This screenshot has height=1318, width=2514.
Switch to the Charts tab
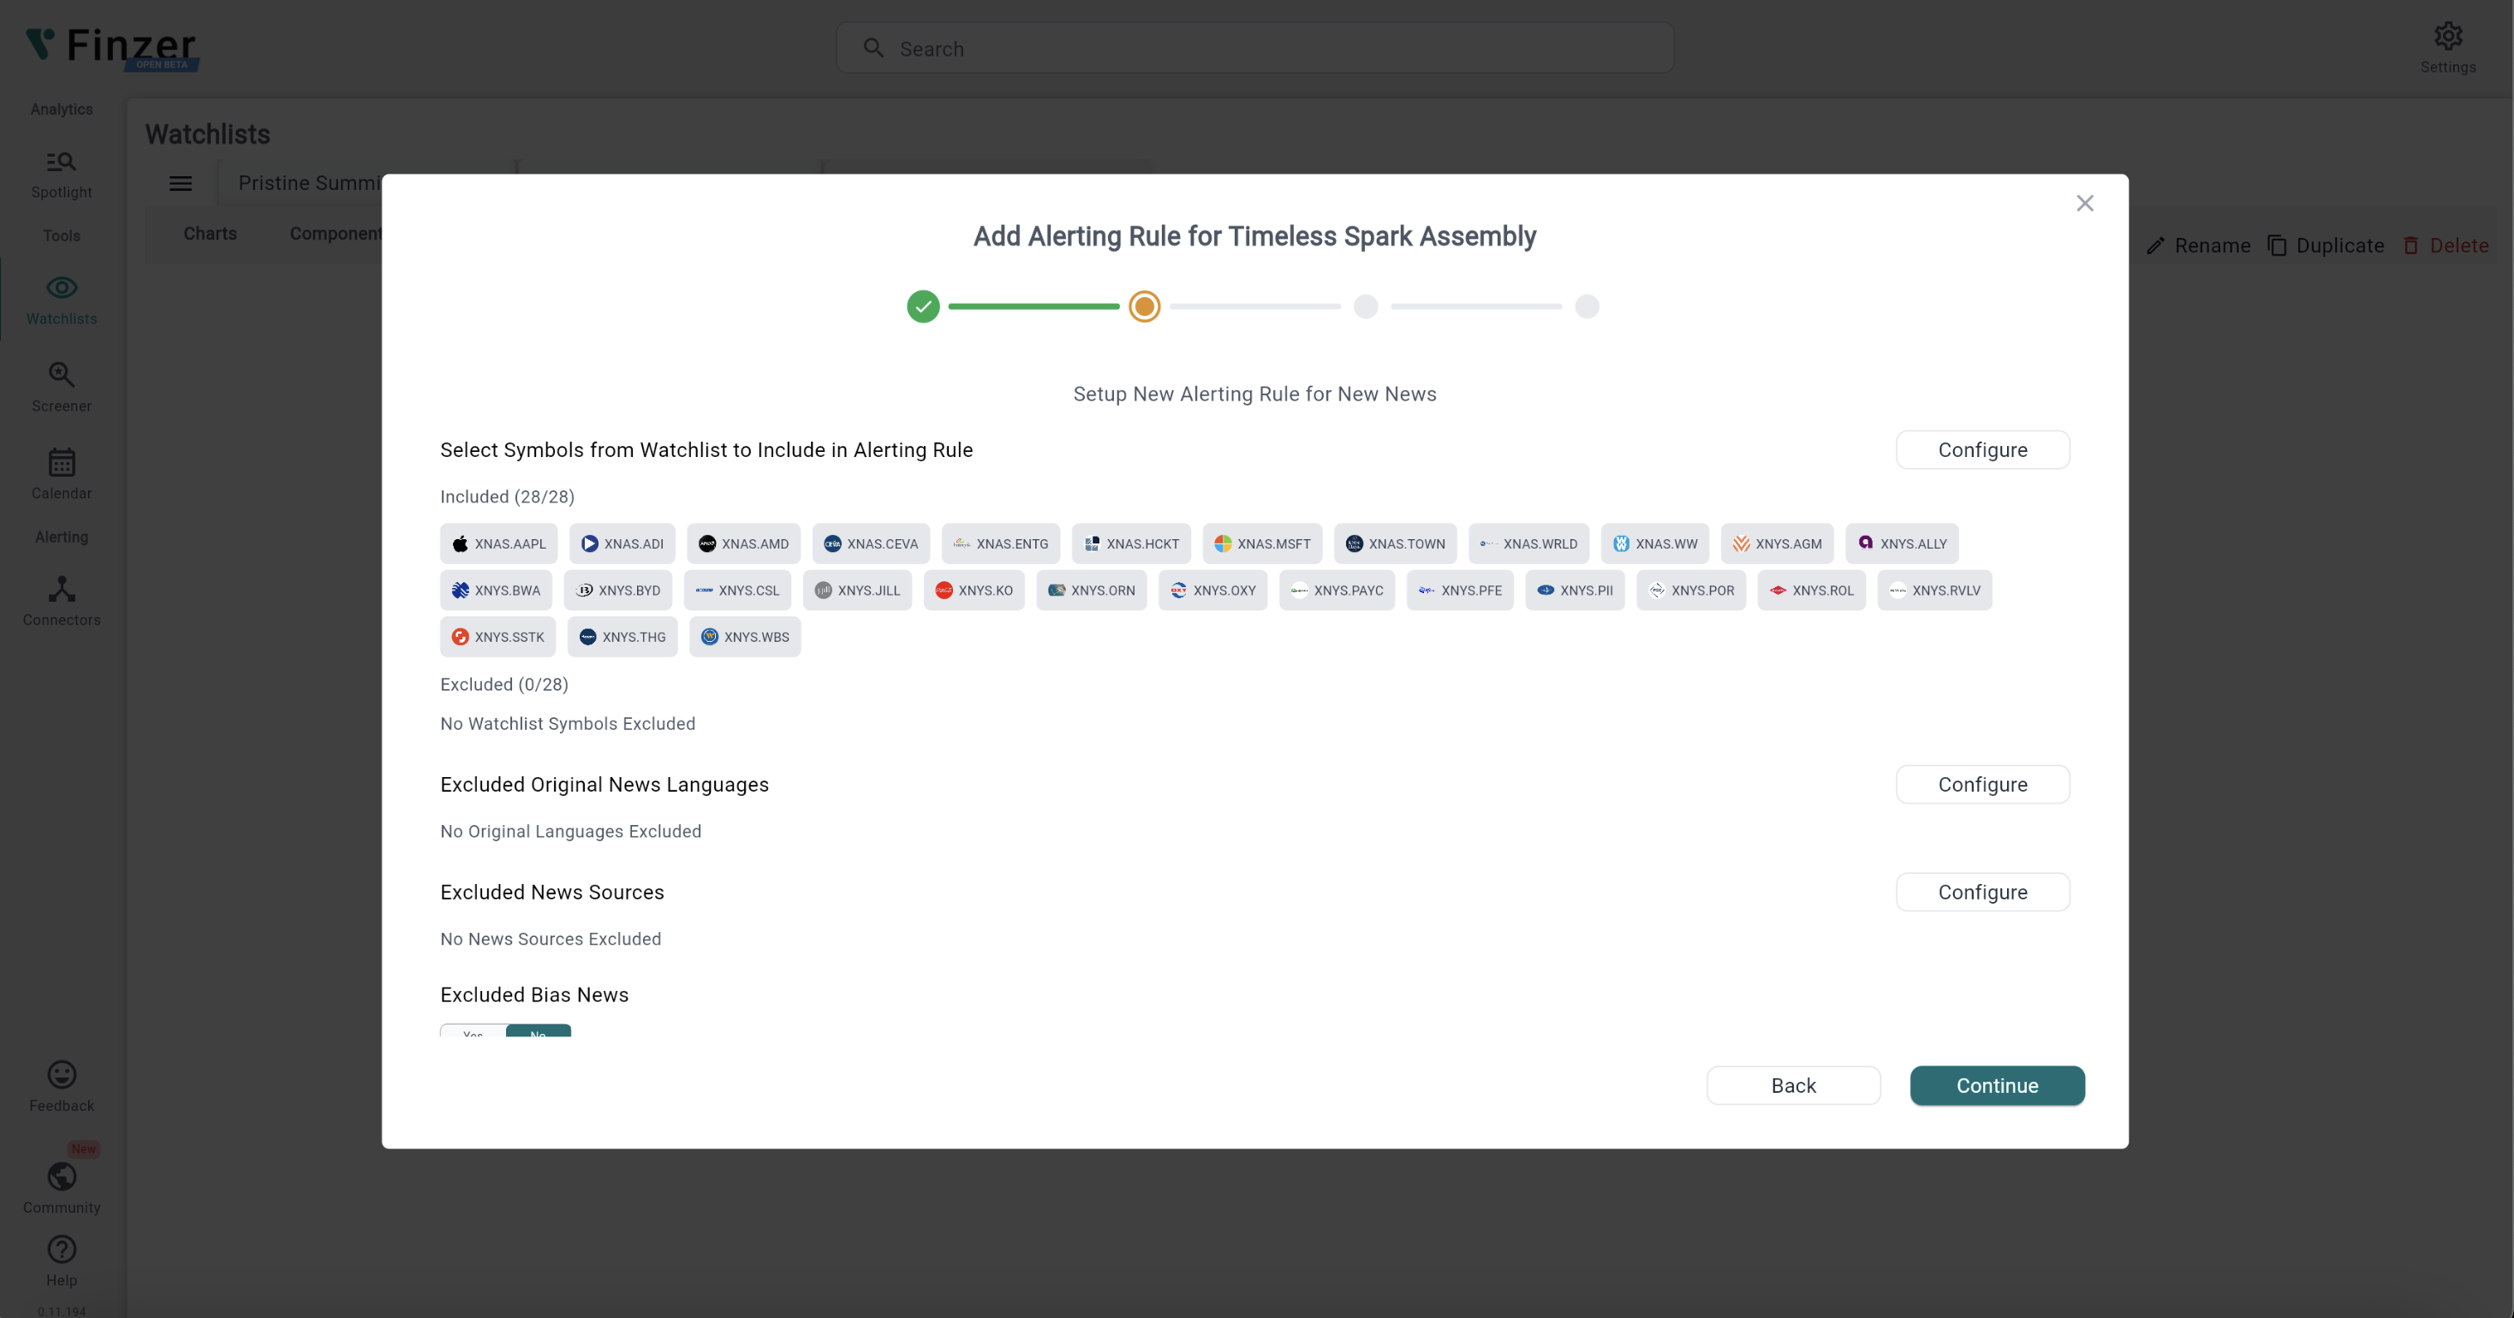(x=210, y=233)
